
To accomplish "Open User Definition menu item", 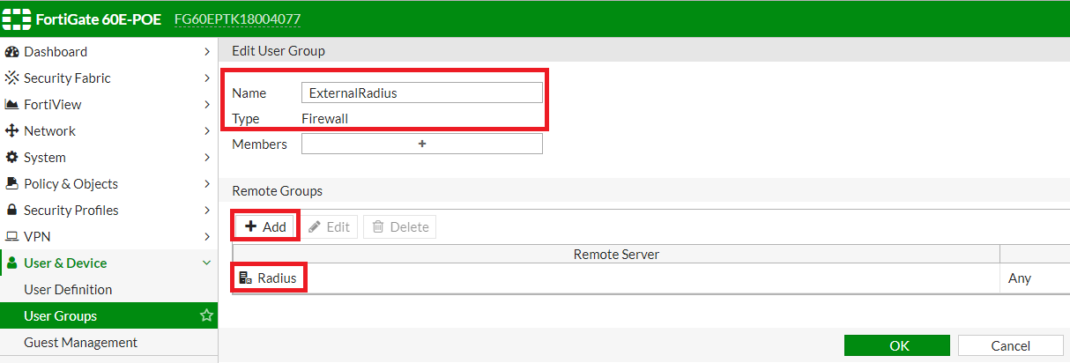I will pyautogui.click(x=68, y=289).
